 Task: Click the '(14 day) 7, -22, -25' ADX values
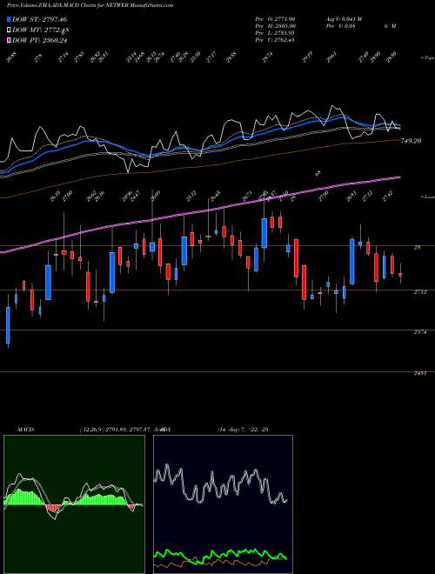[243, 429]
